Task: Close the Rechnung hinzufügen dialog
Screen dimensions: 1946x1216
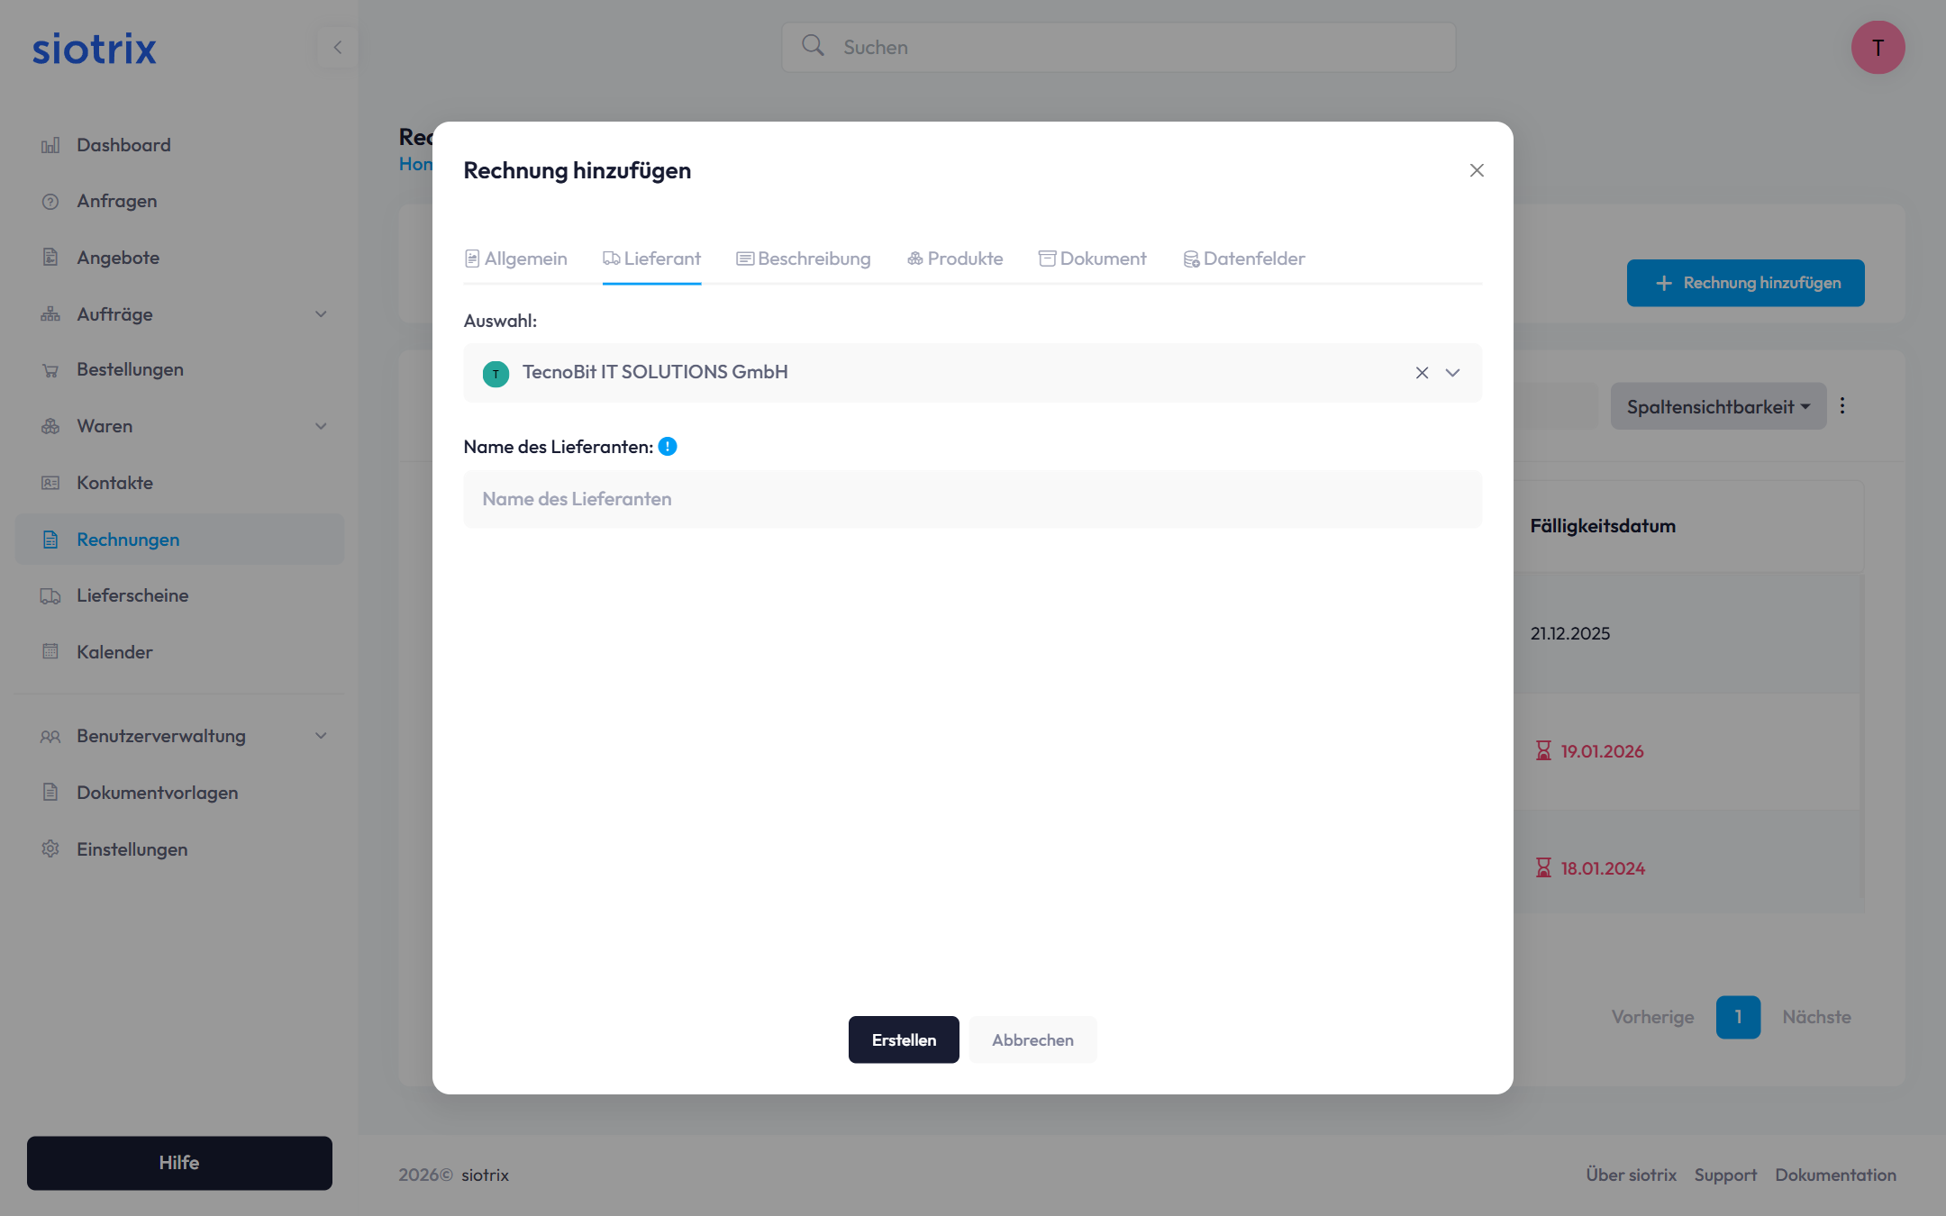Action: [x=1477, y=170]
